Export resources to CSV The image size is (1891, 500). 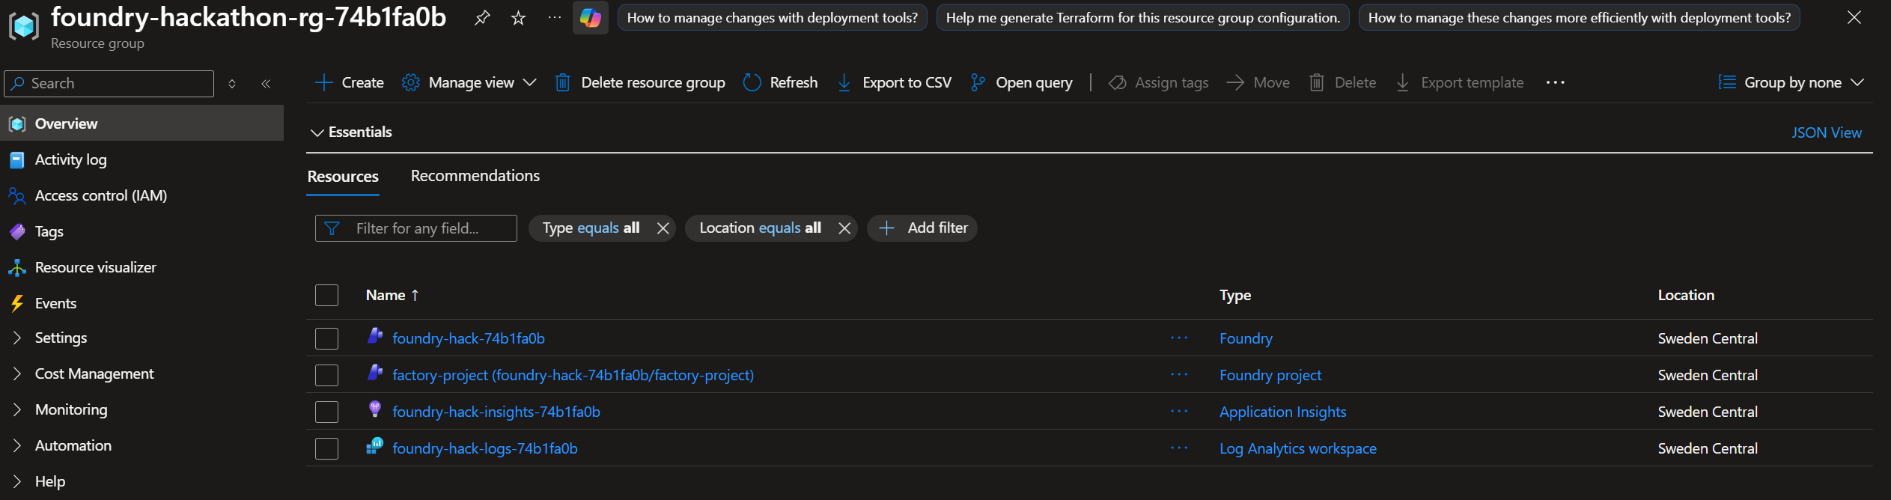(895, 82)
